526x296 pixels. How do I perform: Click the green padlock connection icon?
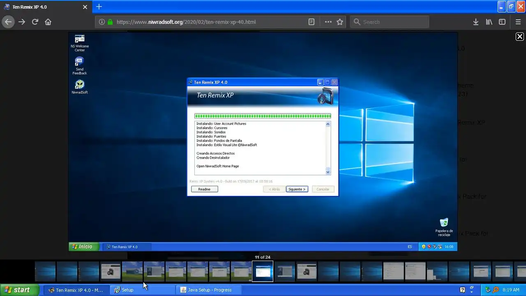tap(110, 22)
